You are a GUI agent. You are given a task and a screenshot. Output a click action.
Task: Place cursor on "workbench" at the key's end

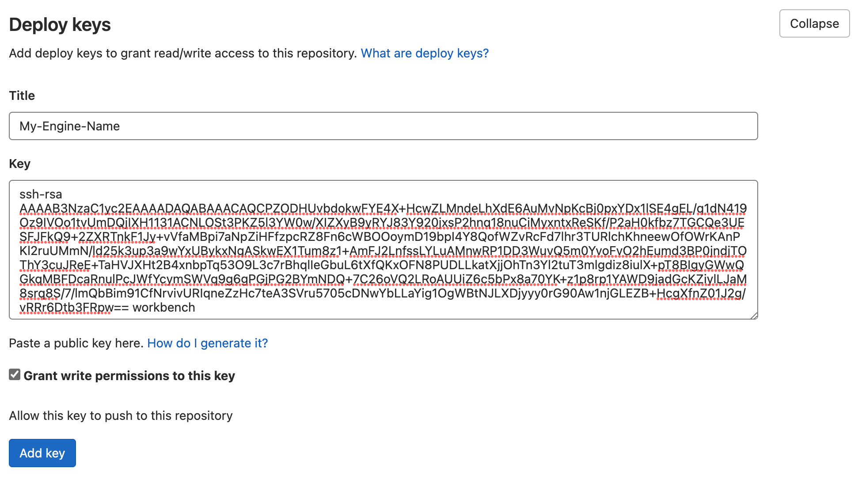coord(163,308)
